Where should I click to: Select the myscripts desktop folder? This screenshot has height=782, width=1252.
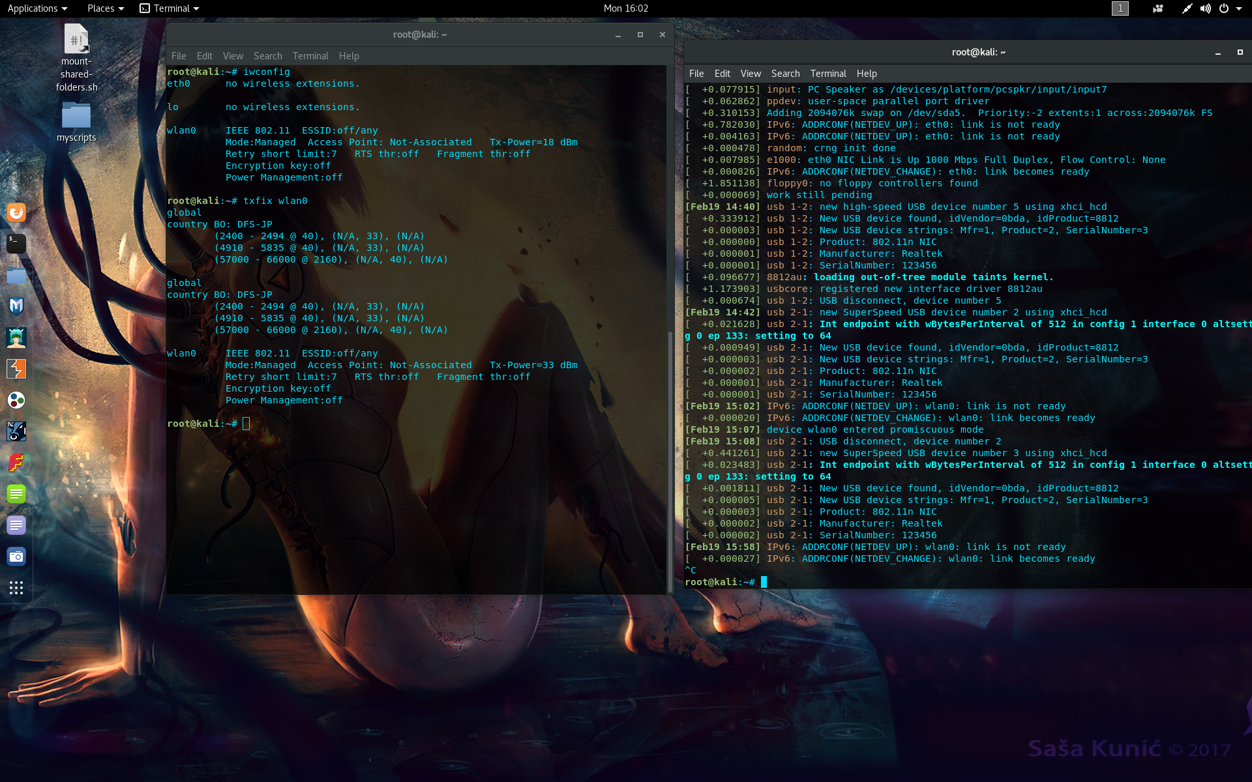pos(76,122)
